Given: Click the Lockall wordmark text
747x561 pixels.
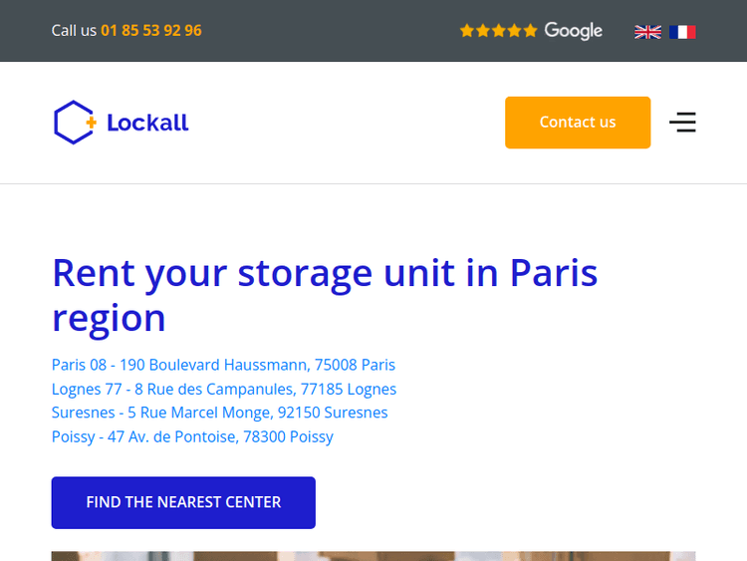Looking at the screenshot, I should (147, 123).
